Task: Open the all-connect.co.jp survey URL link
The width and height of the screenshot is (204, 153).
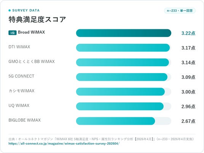Action: point(64,143)
